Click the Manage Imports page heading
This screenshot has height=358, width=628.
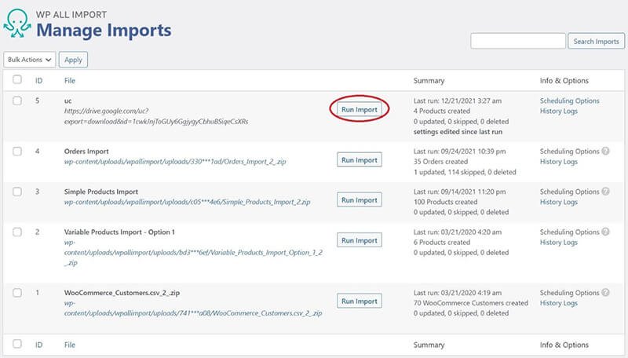104,30
